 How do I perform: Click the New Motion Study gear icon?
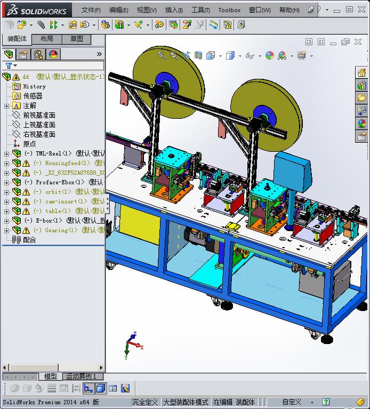coord(159,25)
